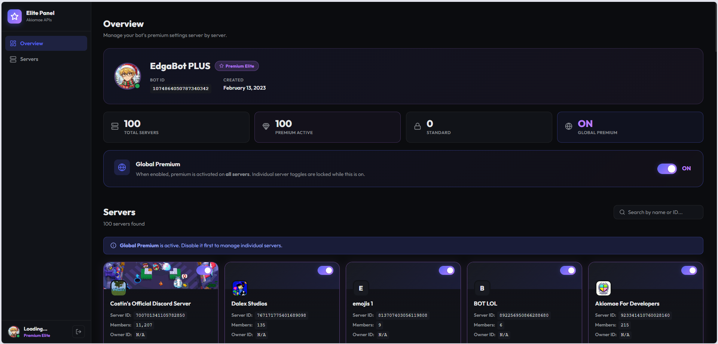This screenshot has width=718, height=344.
Task: Click the Total Servers count 100
Action: point(132,124)
